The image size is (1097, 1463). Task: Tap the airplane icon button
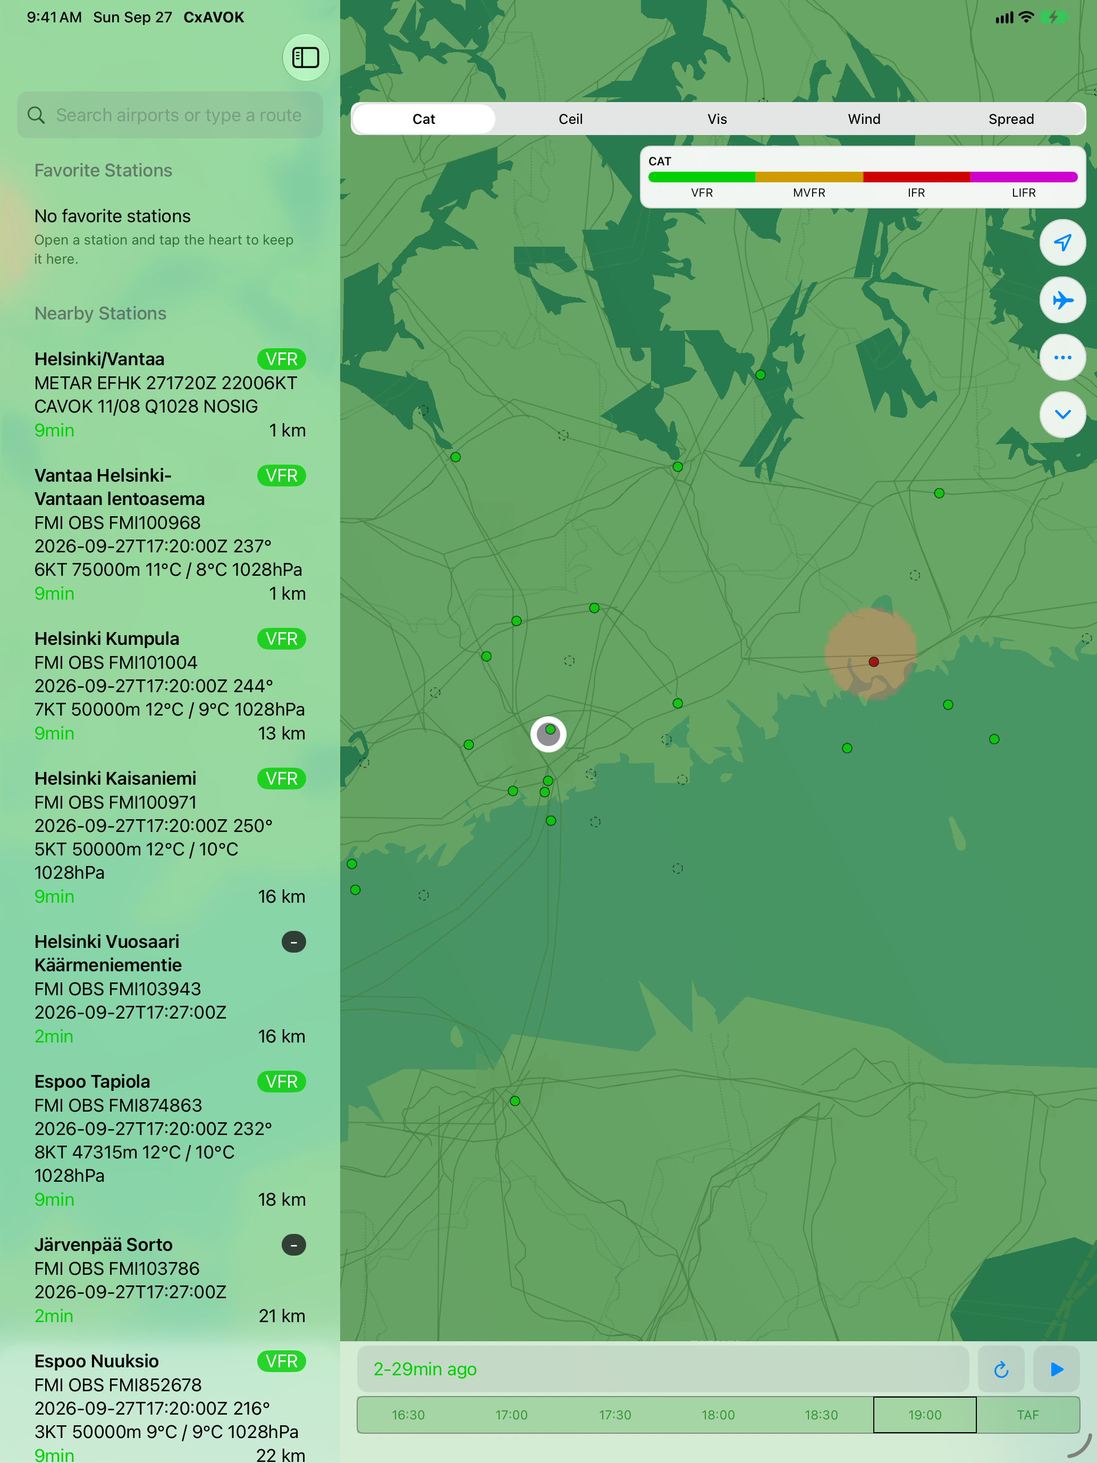click(x=1062, y=300)
